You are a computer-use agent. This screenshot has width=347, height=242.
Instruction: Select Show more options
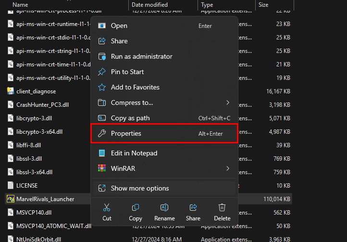click(x=164, y=188)
